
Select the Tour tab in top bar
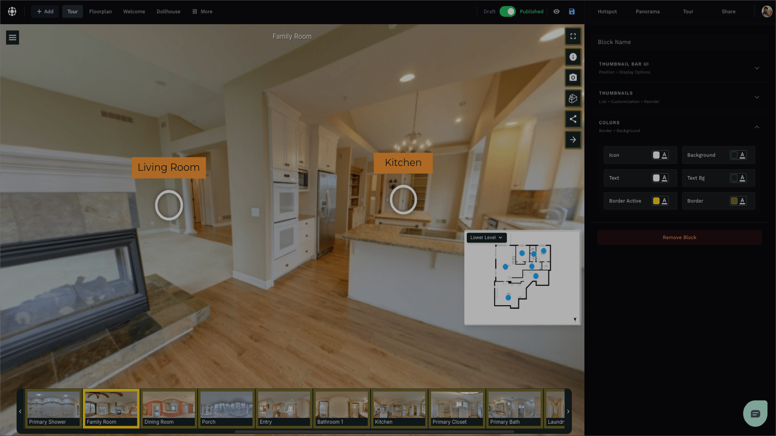[73, 12]
